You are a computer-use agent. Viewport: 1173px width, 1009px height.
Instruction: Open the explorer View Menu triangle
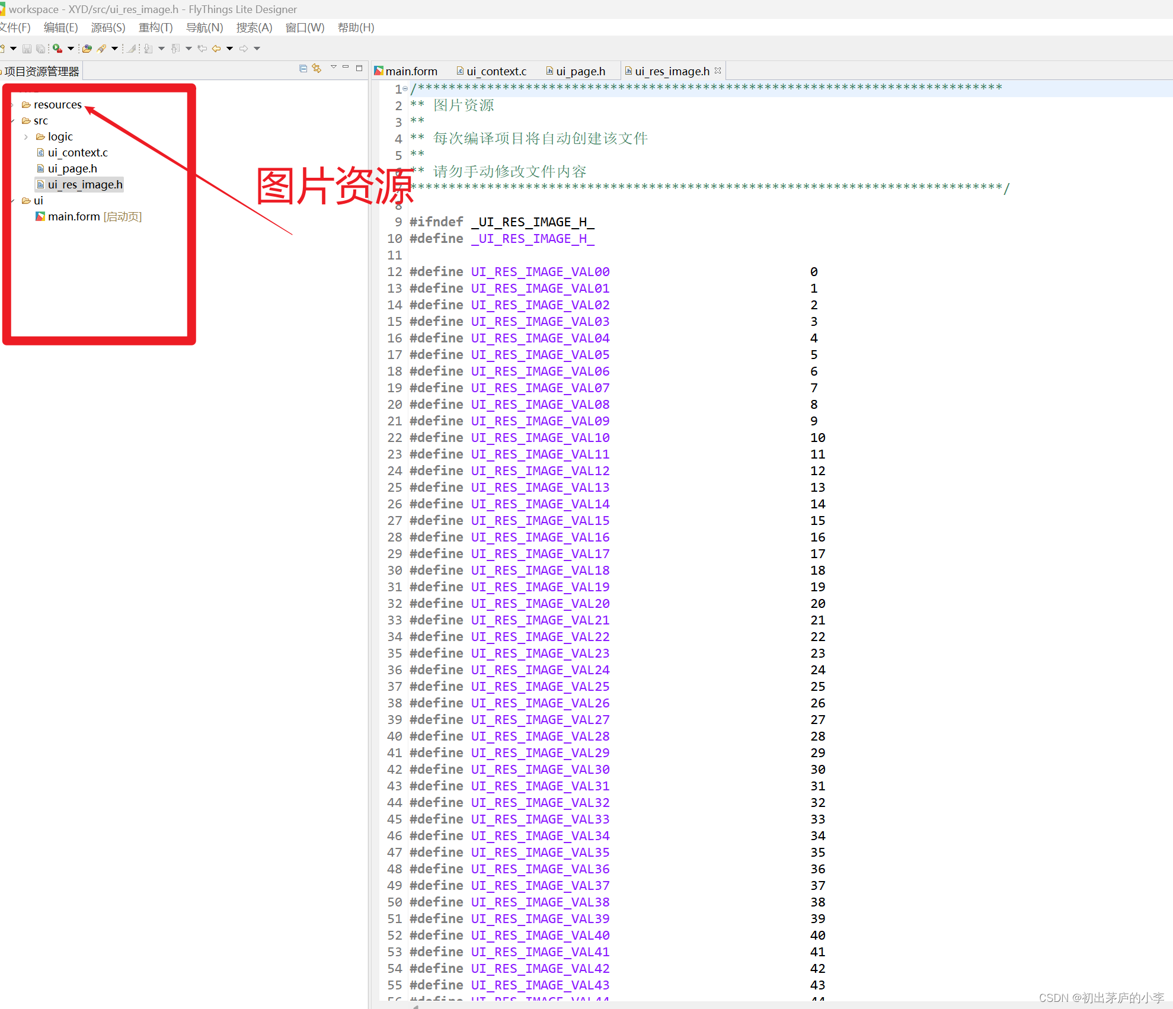coord(333,68)
